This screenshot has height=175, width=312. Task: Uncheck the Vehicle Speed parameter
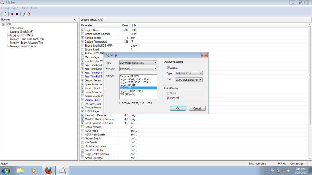[x=82, y=38]
